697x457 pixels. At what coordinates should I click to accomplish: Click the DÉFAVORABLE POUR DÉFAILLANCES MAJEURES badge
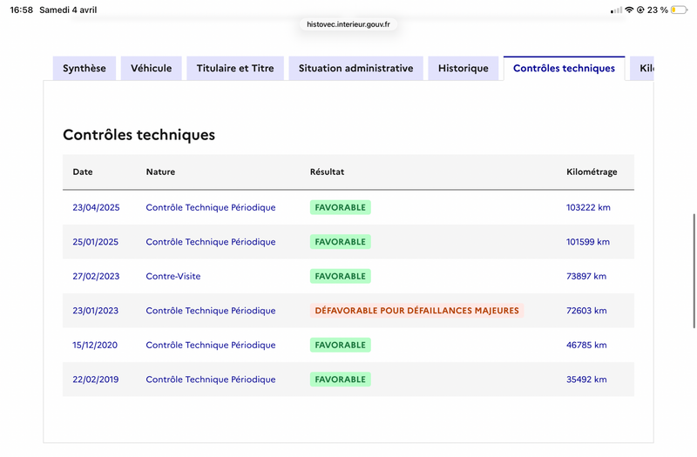(x=416, y=311)
